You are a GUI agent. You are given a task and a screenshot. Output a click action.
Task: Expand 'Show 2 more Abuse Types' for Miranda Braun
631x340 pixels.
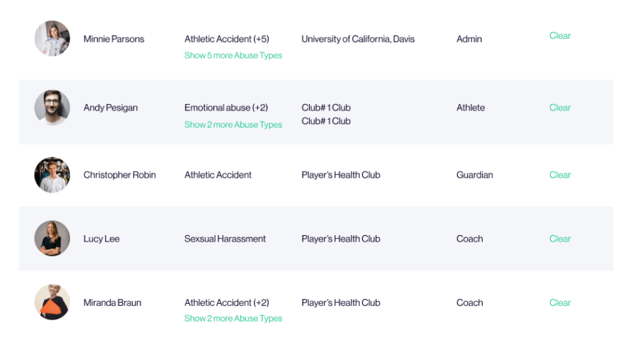233,318
